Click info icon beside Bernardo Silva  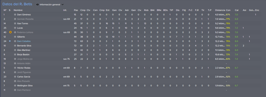coord(15,46)
